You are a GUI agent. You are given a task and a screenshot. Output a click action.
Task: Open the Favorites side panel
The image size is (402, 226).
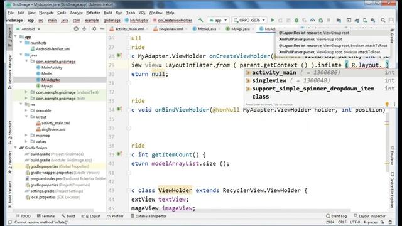10,162
